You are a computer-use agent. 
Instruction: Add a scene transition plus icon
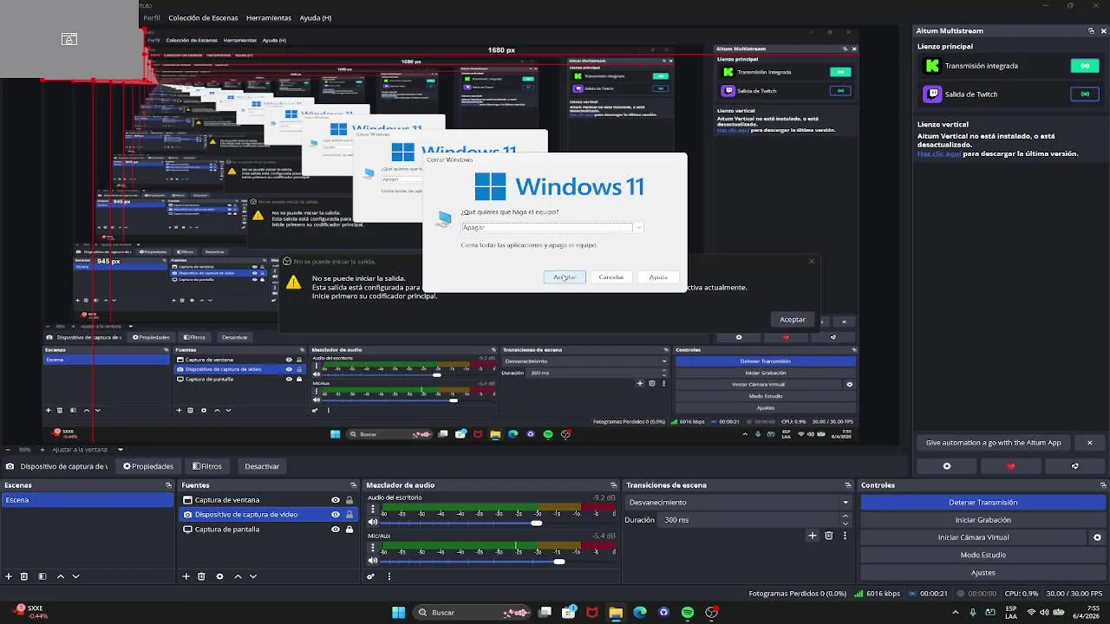click(813, 536)
